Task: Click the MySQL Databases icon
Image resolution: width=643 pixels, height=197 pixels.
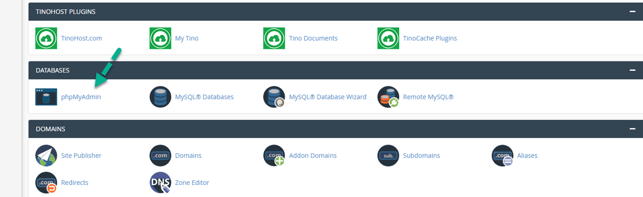Action: click(x=160, y=97)
